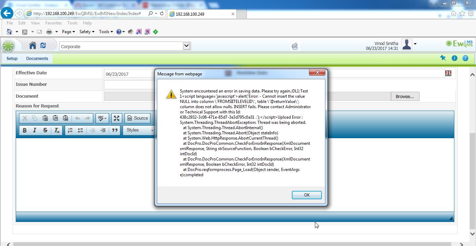
Task: Click Send to OneNote icon
Action: tap(139, 32)
